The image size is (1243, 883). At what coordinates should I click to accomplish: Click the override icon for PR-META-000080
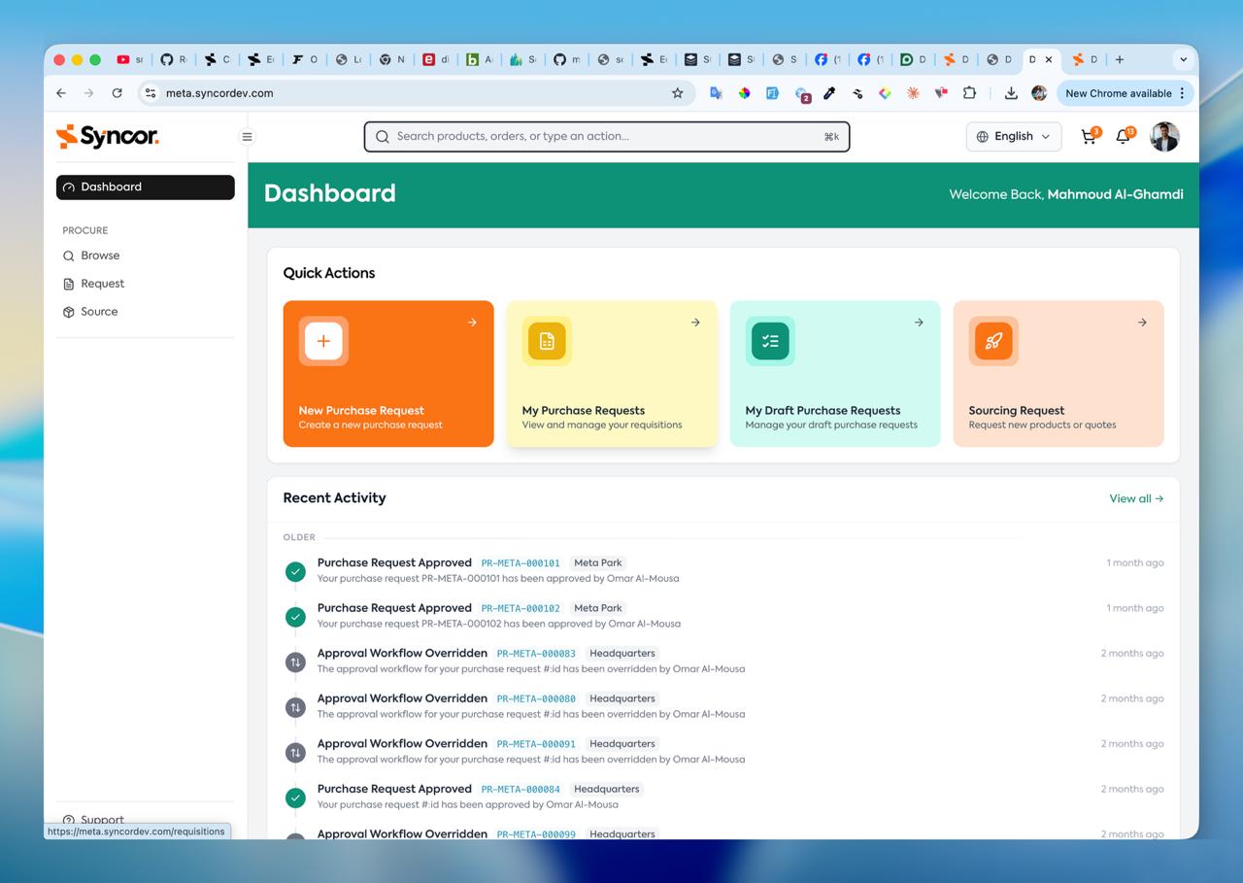tap(295, 707)
